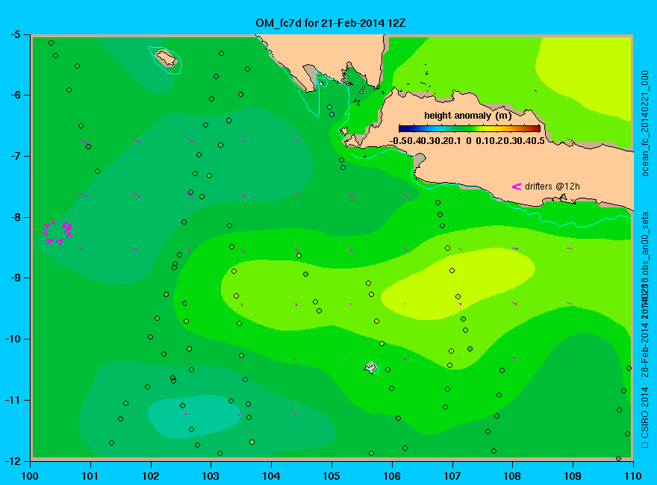This screenshot has width=657, height=485.
Task: Click the x-axis label 106
Action: tap(392, 476)
